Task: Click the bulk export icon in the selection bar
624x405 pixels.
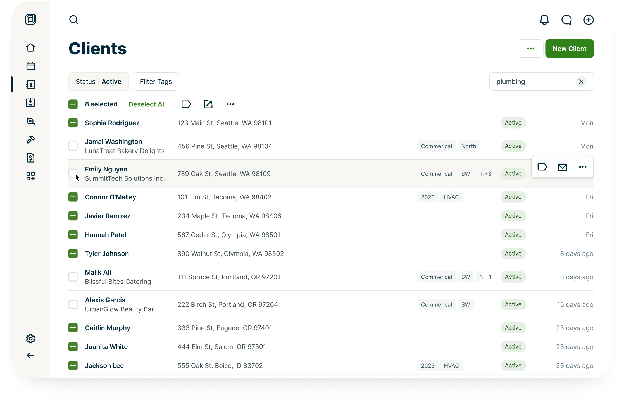Action: 208,104
